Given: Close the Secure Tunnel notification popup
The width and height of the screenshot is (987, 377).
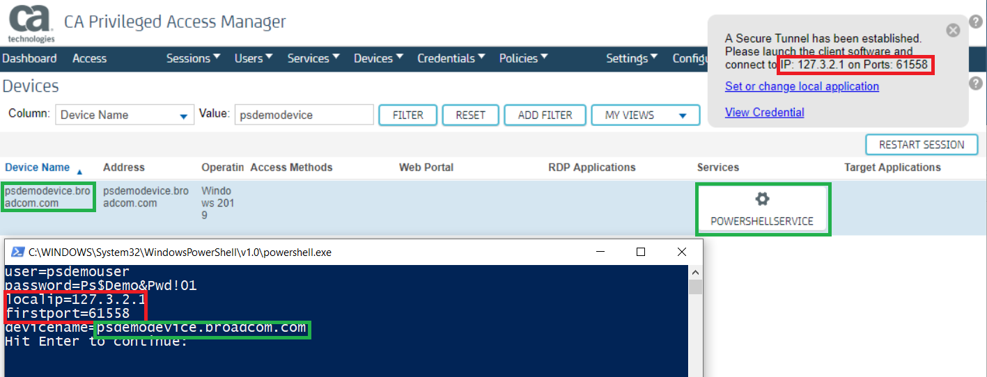Looking at the screenshot, I should (x=953, y=31).
